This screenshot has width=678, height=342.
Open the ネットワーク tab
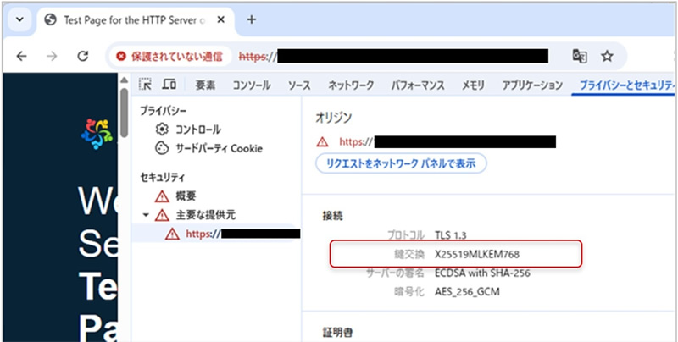[353, 85]
